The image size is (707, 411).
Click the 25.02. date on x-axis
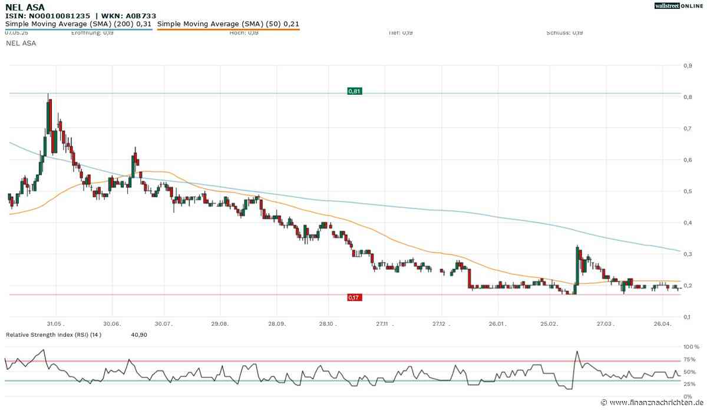pos(549,324)
